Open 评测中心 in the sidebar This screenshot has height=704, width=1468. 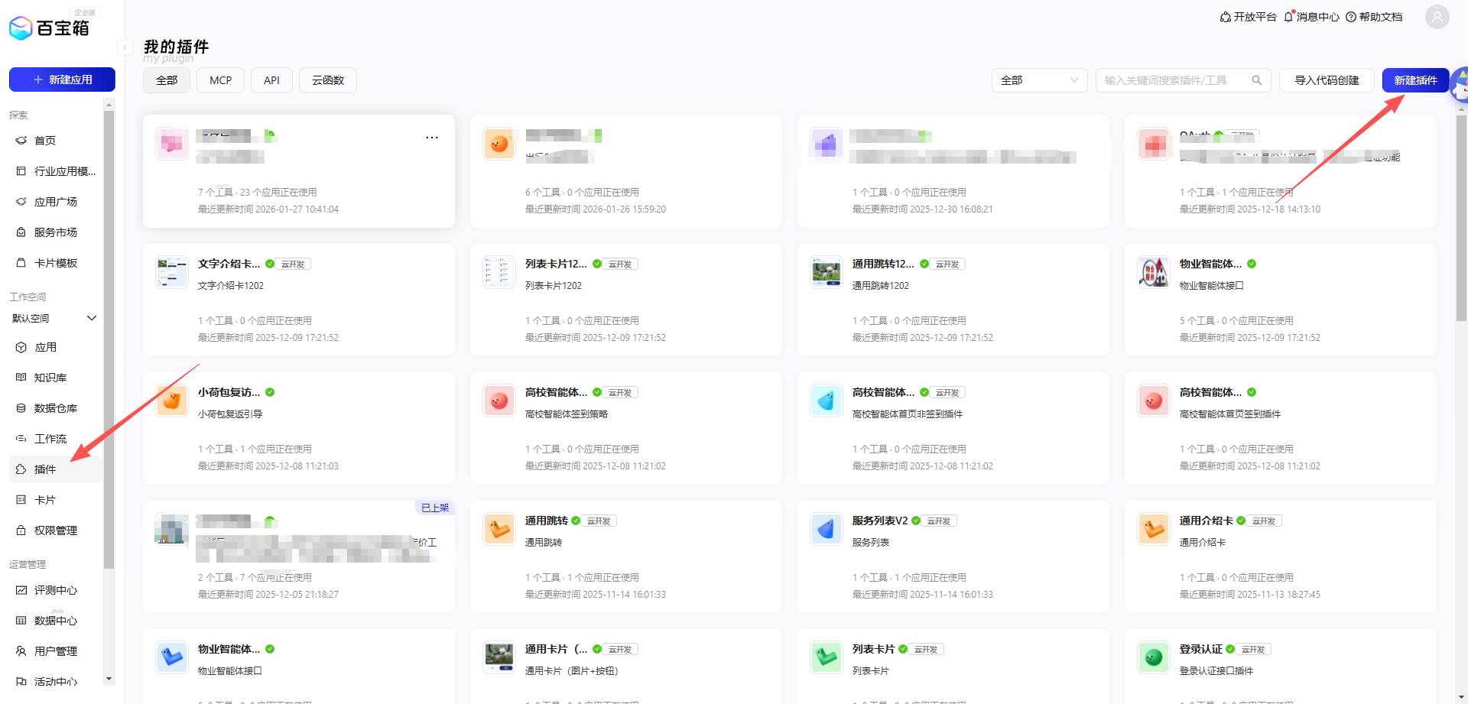click(56, 590)
